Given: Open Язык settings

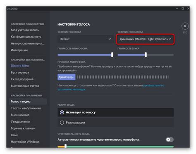Looking at the screenshot, I should (x=14, y=135).
